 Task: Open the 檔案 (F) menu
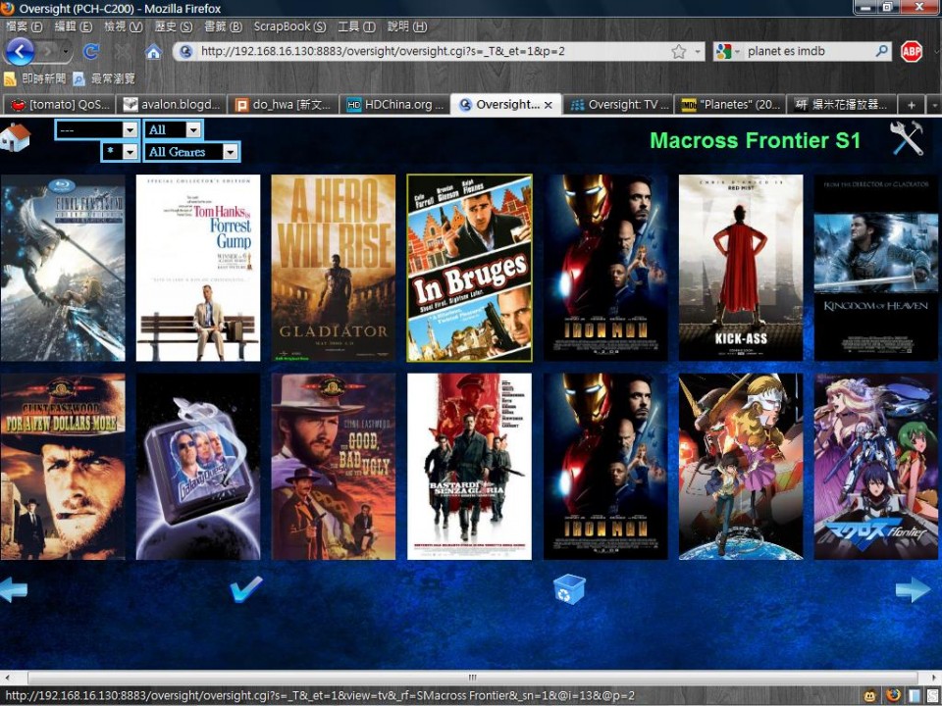click(x=24, y=26)
